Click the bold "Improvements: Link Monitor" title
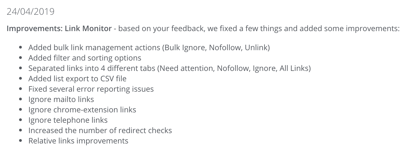This screenshot has width=409, height=150. click(x=59, y=28)
